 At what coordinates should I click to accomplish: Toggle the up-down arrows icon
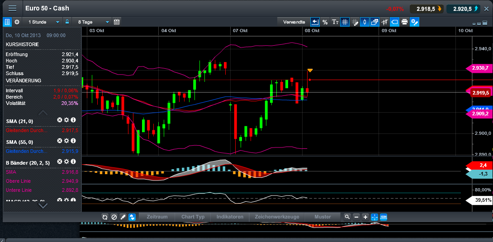pyautogui.click(x=133, y=217)
